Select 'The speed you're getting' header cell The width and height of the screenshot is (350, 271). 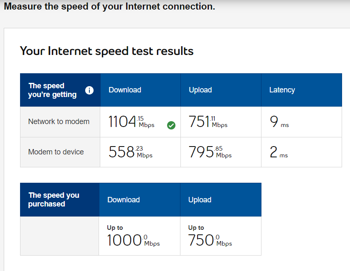click(x=53, y=90)
